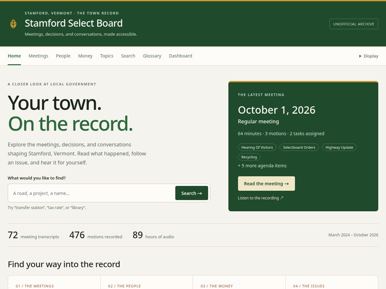Switch to the Money tab
The image size is (386, 289).
tap(85, 56)
